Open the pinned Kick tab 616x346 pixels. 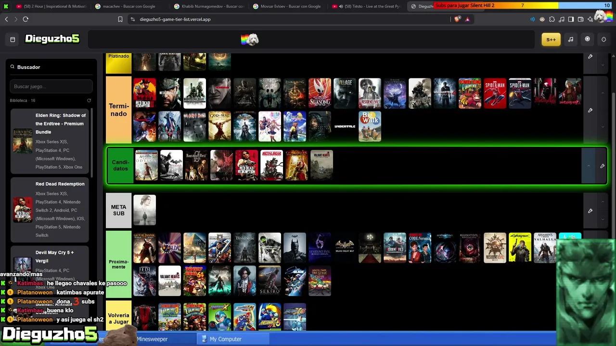(6, 6)
